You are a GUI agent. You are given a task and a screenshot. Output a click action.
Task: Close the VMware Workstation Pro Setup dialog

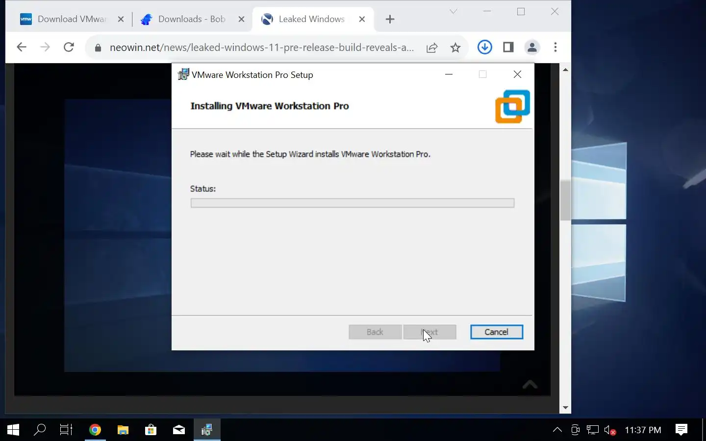click(x=517, y=74)
